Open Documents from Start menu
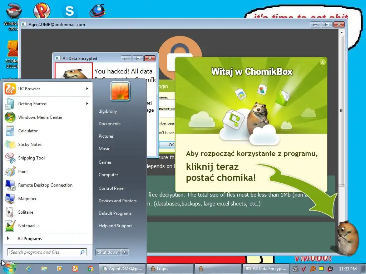Viewport: 366px width, 274px height. [x=109, y=124]
